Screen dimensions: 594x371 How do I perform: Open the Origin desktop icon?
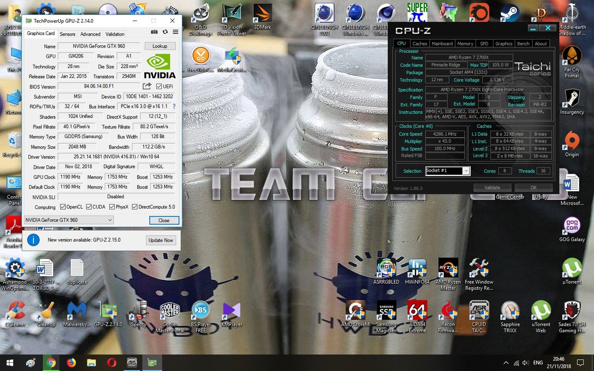572,144
